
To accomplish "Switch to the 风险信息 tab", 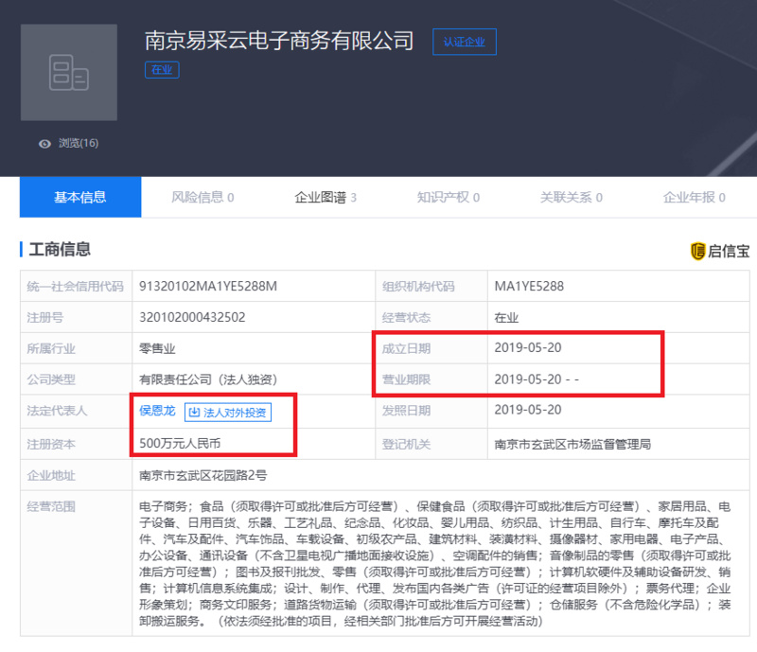I will coord(202,198).
